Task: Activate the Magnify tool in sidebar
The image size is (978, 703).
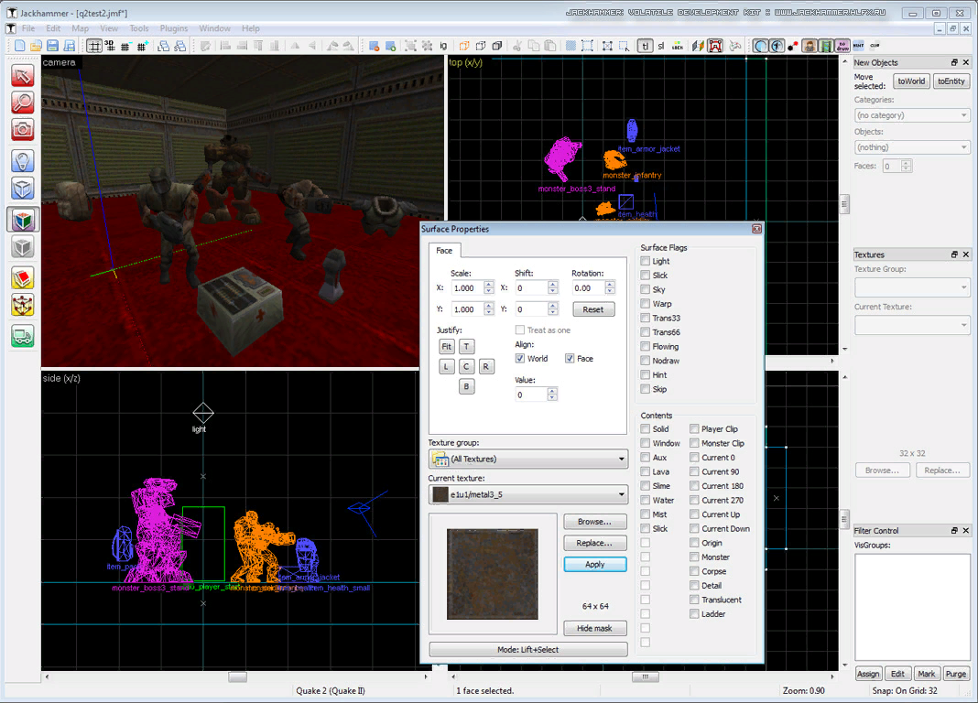Action: (23, 103)
